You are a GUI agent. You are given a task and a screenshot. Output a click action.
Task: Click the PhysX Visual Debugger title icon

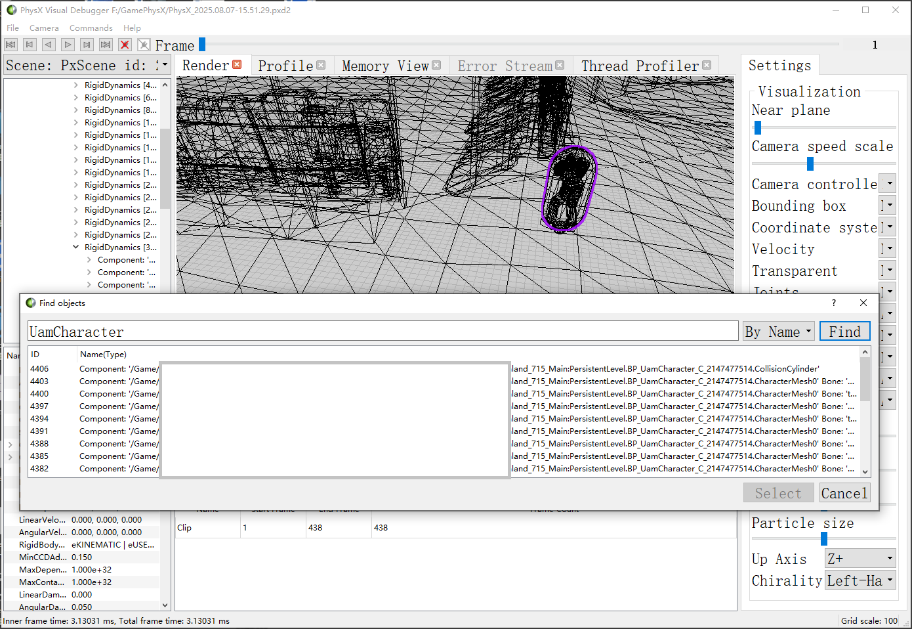coord(11,10)
